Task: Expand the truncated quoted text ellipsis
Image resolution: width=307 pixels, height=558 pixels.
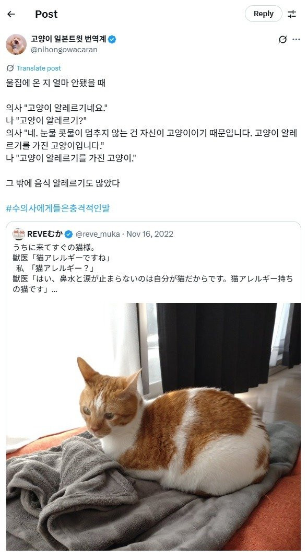Action: click(54, 289)
